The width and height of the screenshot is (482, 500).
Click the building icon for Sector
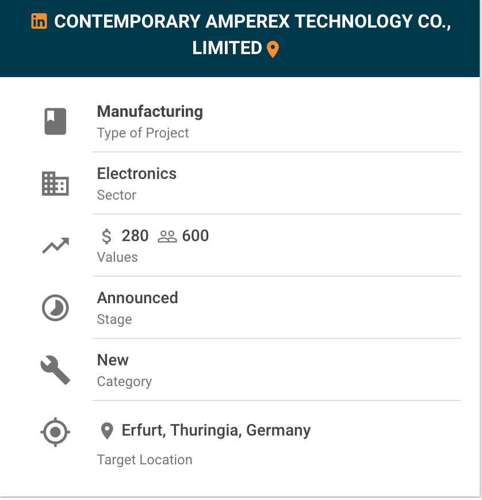pos(55,184)
